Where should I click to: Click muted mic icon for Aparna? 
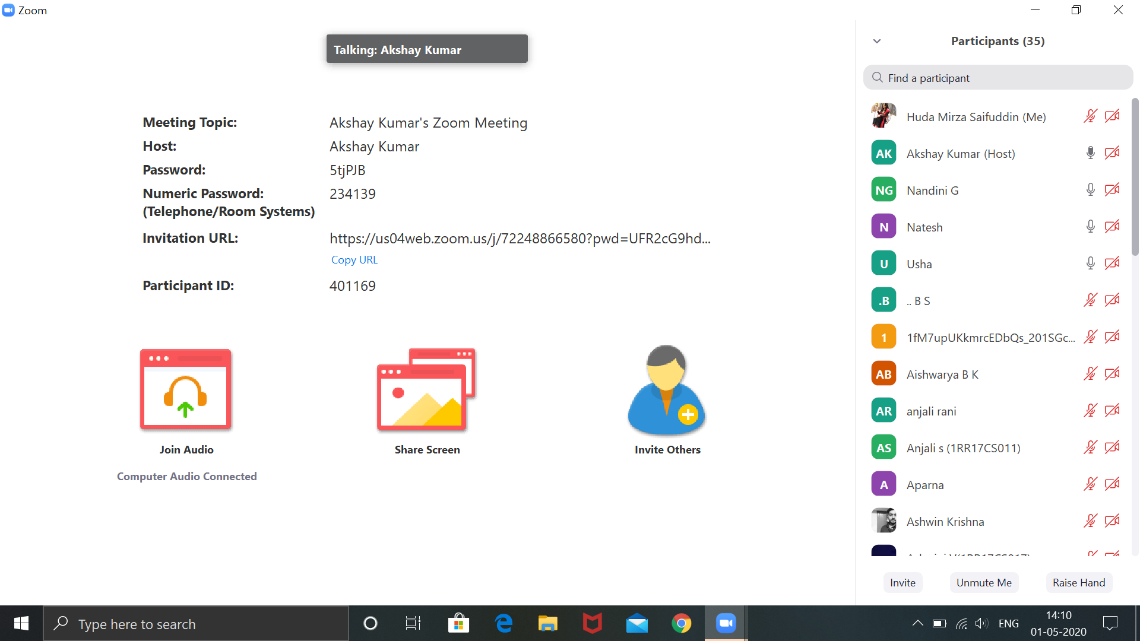(1090, 484)
